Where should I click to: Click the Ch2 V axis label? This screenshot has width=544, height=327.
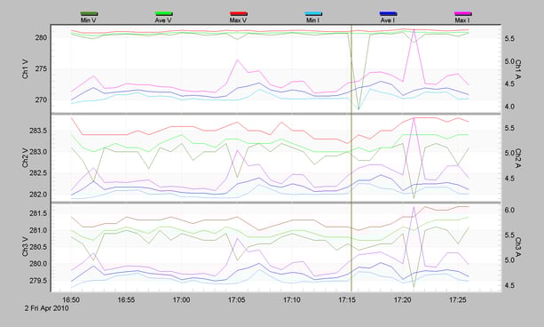point(26,158)
